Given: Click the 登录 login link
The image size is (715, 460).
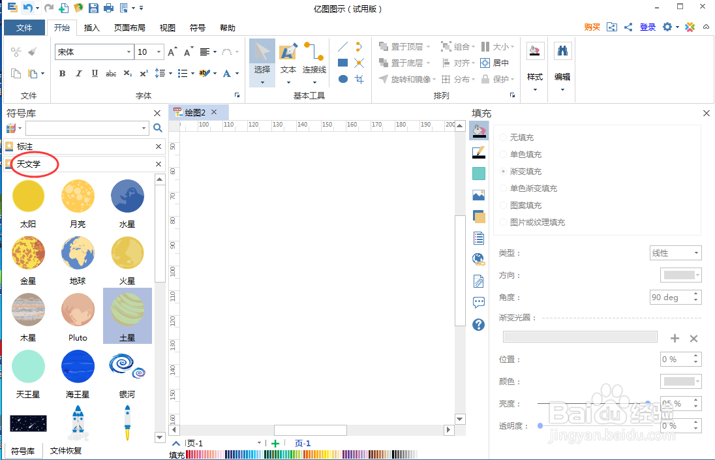Looking at the screenshot, I should click(648, 27).
